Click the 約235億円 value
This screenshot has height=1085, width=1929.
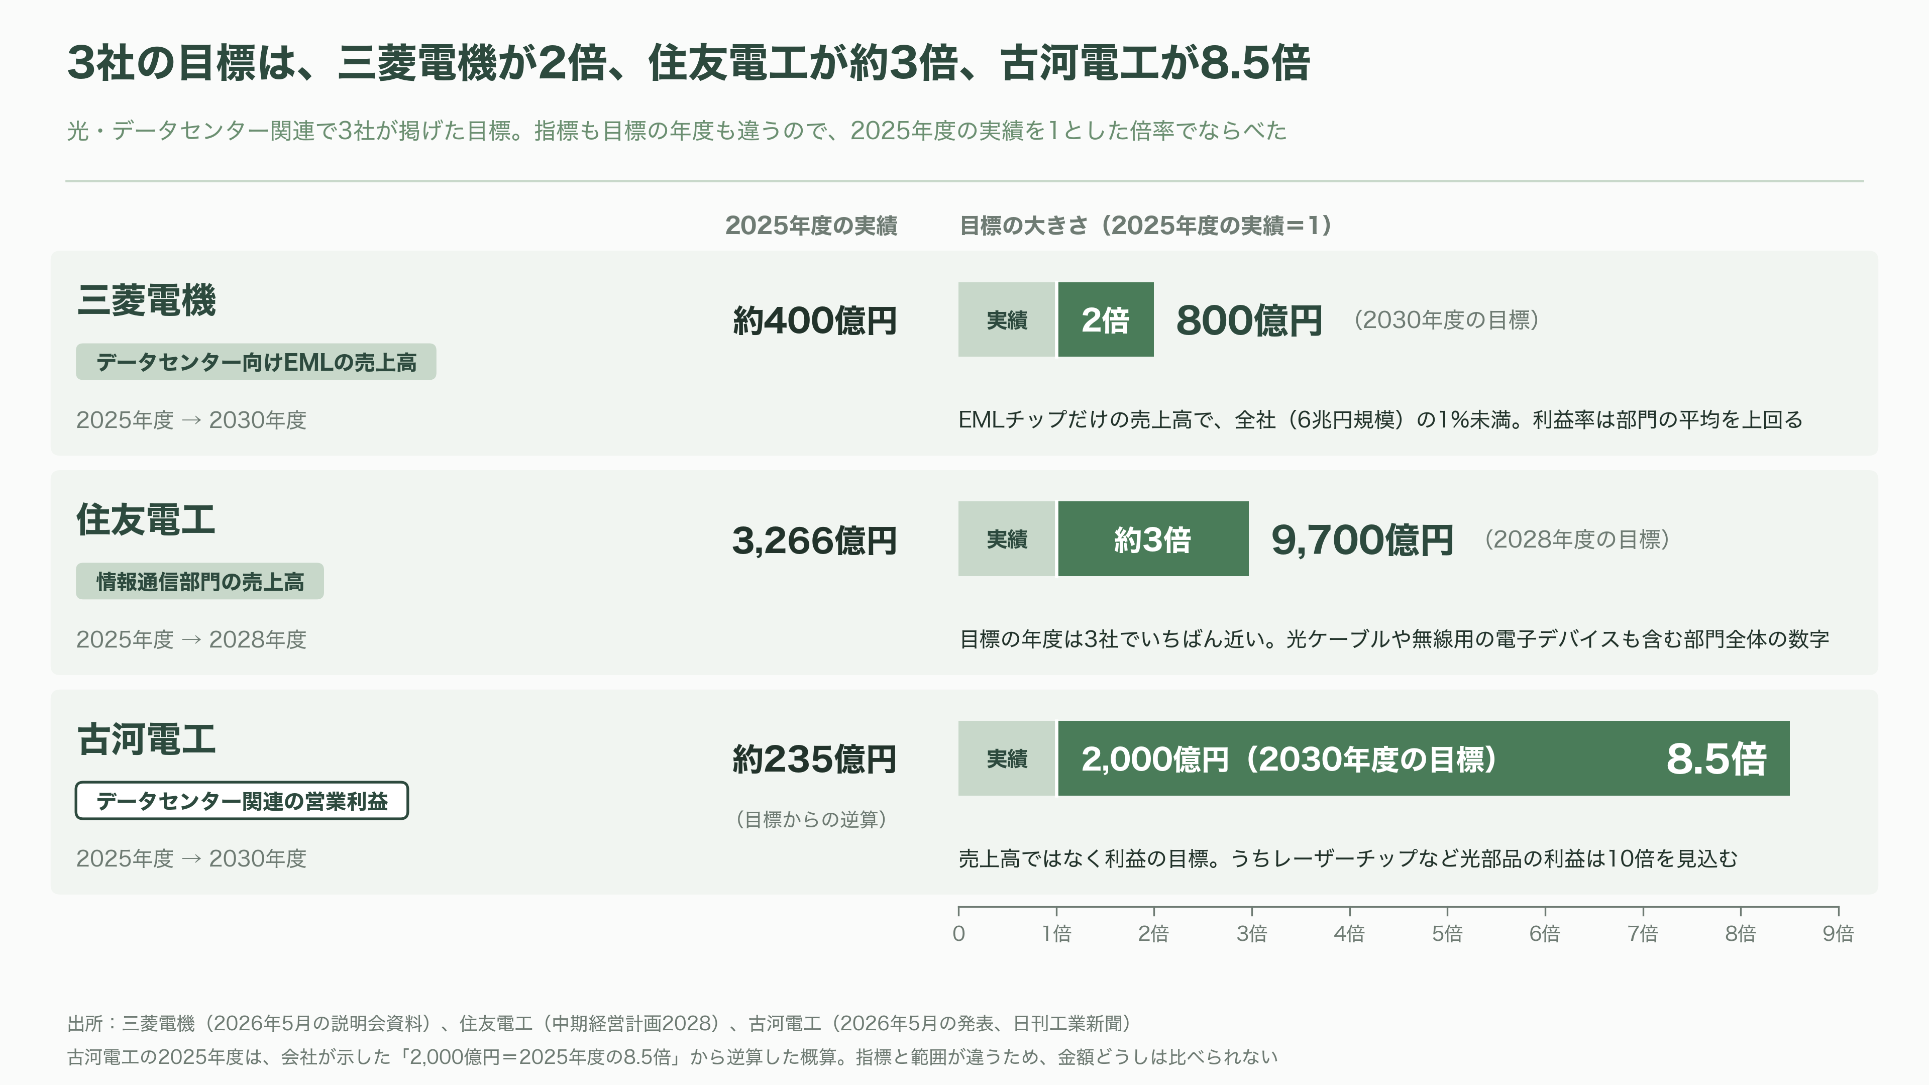click(x=815, y=759)
